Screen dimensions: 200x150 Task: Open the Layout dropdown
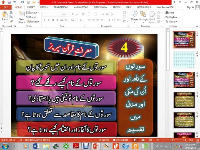coord(32,12)
